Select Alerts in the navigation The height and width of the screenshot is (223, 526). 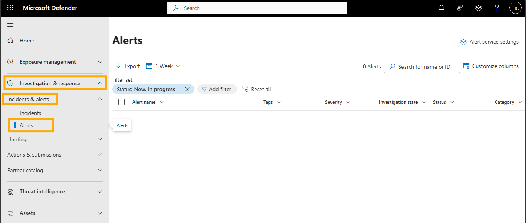tap(27, 125)
